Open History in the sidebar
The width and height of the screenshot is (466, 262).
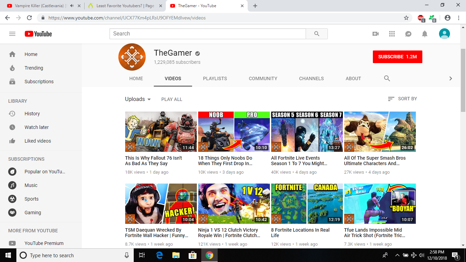[41, 114]
